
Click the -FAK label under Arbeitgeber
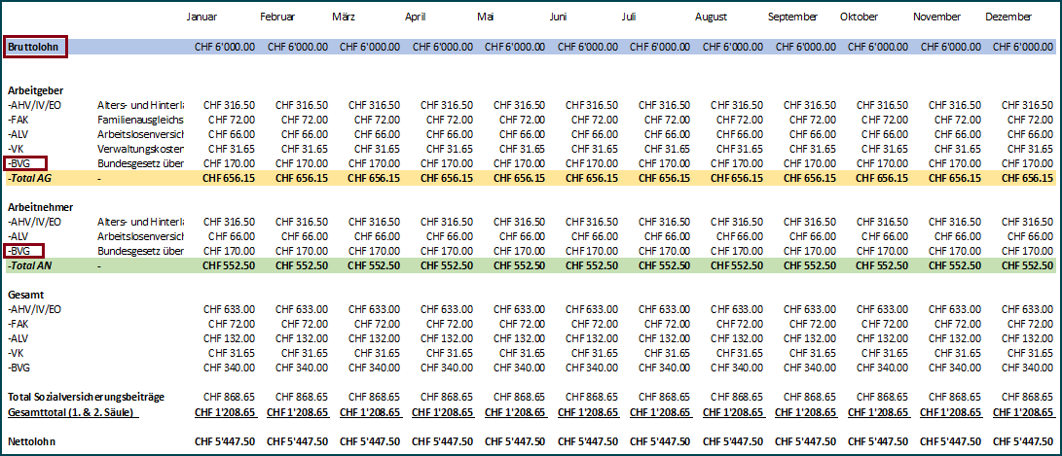pyautogui.click(x=20, y=120)
